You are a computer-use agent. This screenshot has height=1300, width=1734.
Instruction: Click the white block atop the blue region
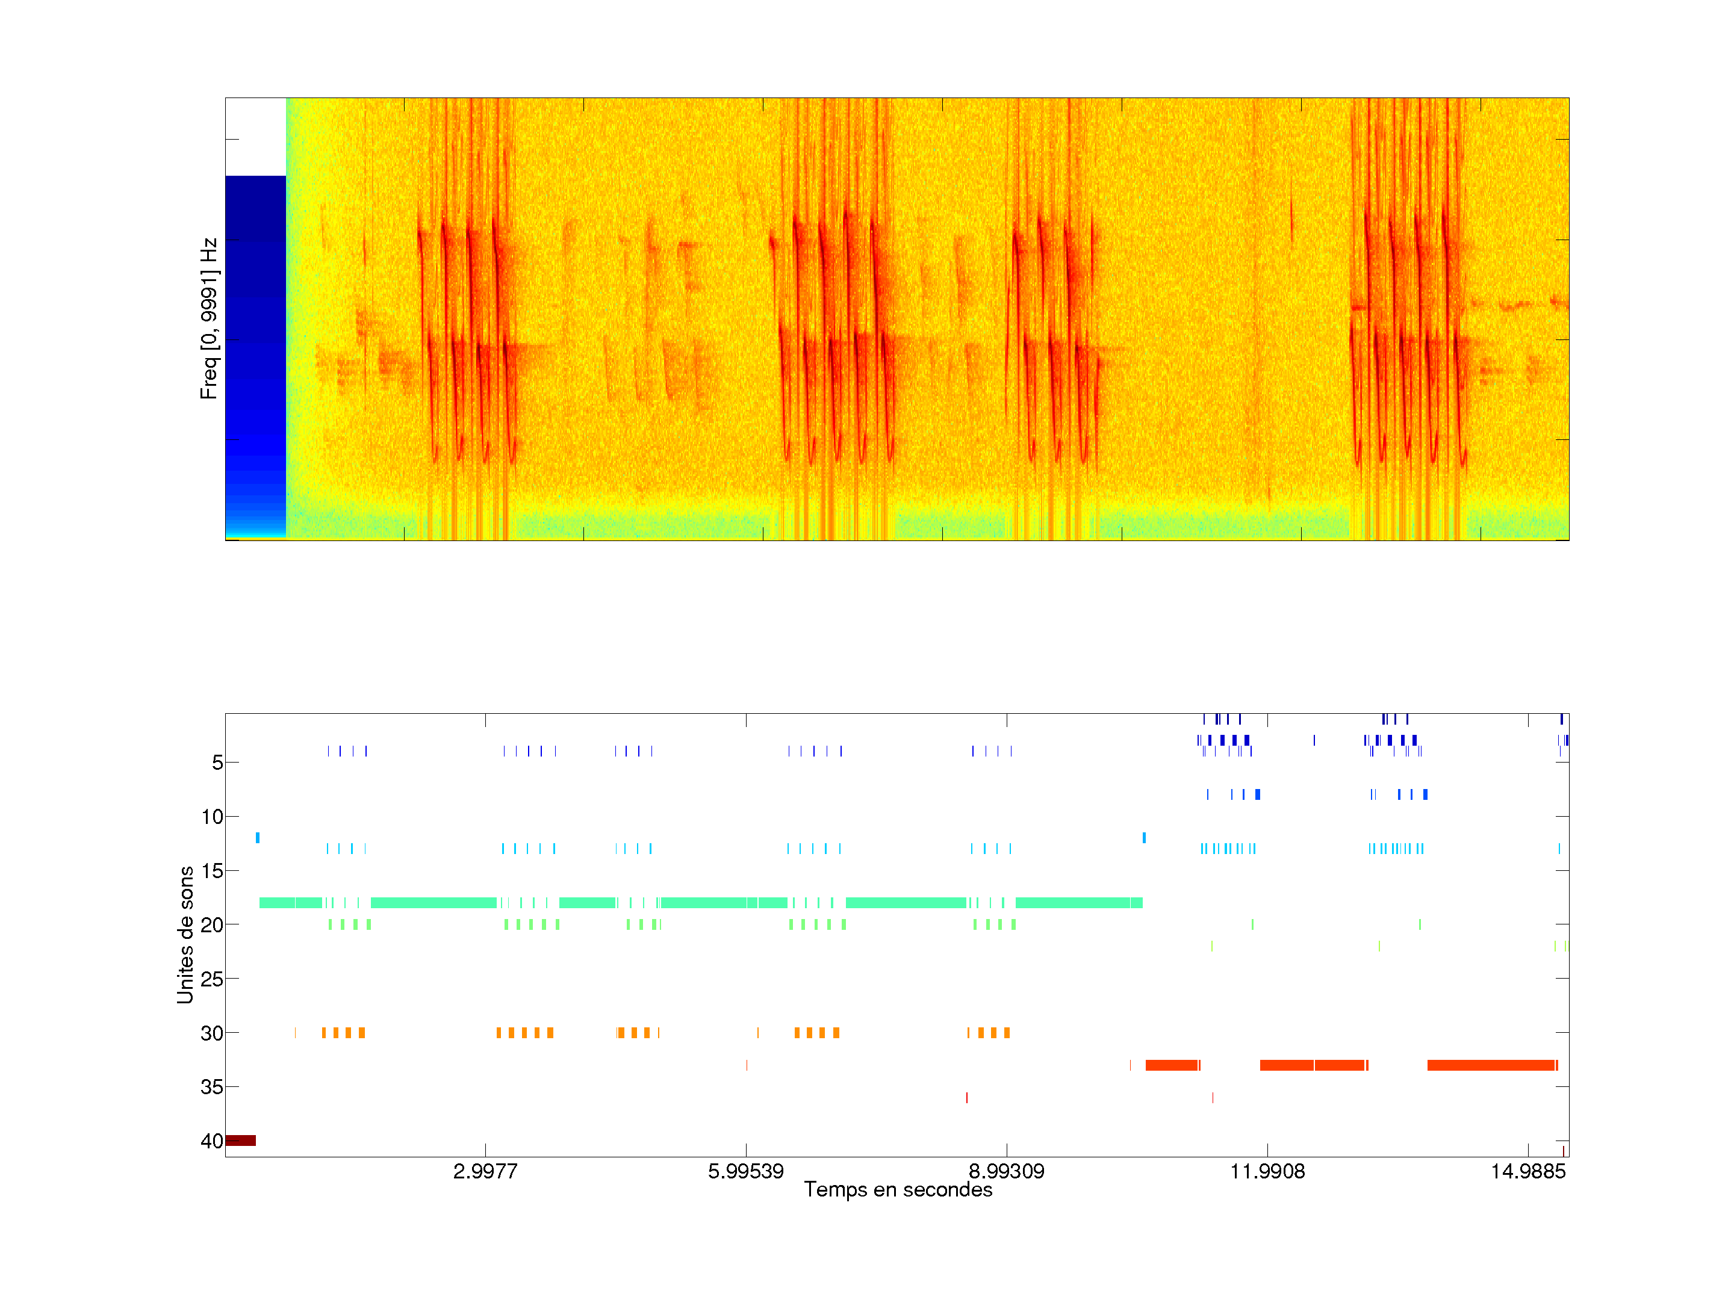pyautogui.click(x=255, y=137)
